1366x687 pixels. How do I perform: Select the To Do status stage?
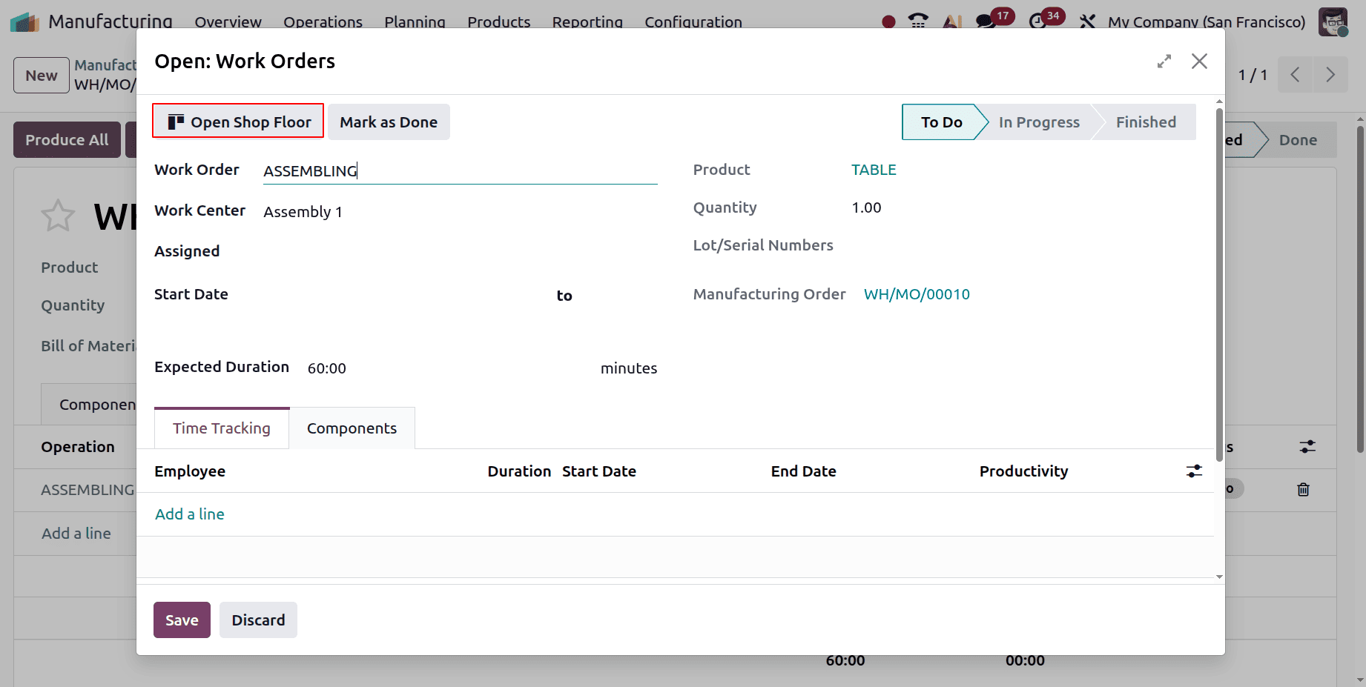pyautogui.click(x=941, y=122)
